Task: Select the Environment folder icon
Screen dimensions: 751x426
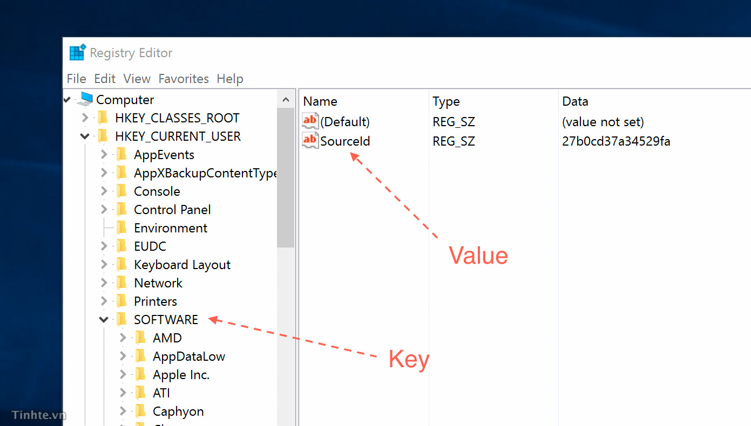Action: click(121, 228)
